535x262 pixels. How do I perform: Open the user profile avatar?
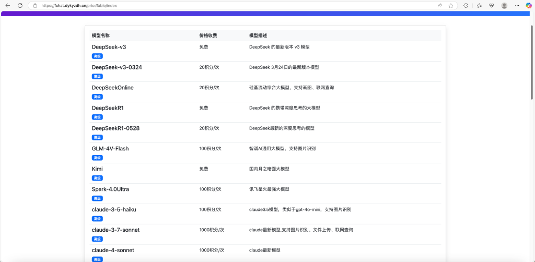tap(504, 5)
